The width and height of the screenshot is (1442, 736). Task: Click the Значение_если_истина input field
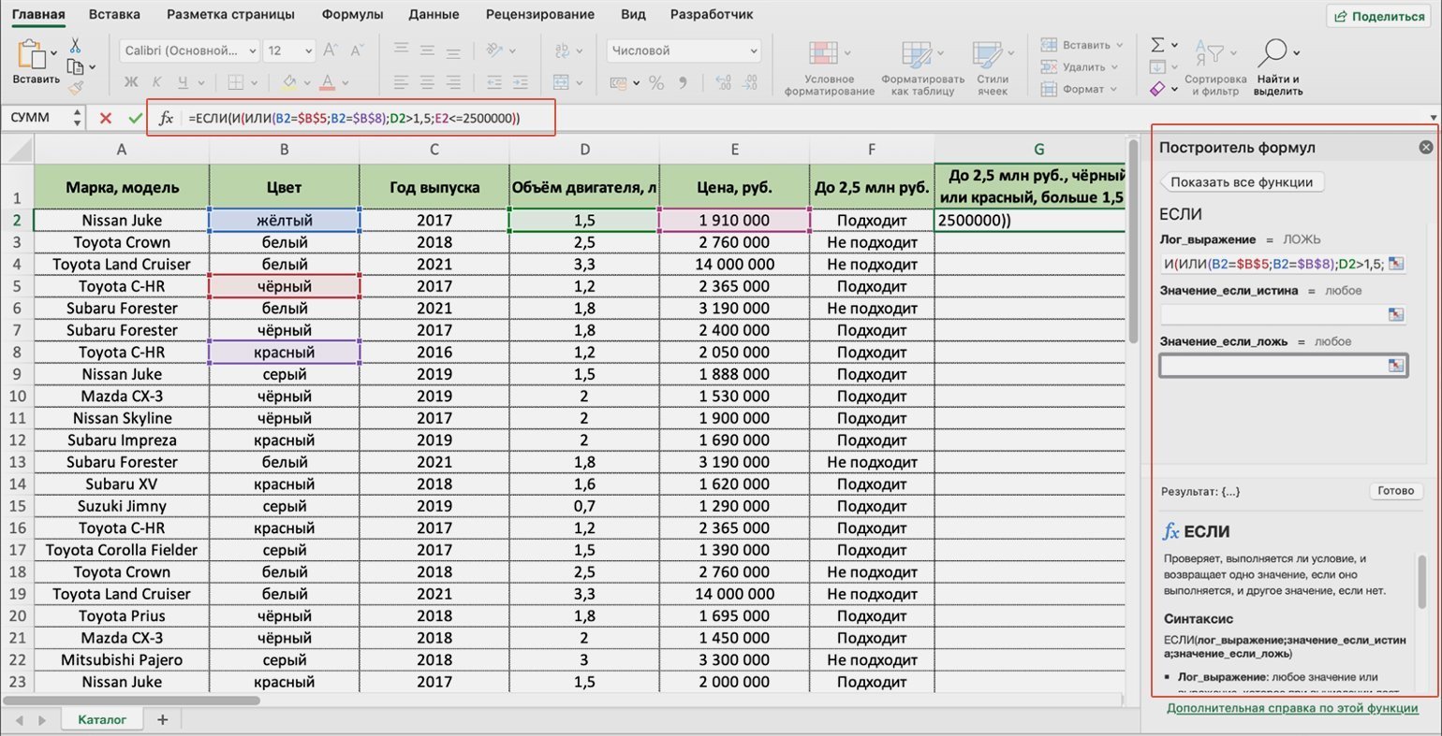1273,314
